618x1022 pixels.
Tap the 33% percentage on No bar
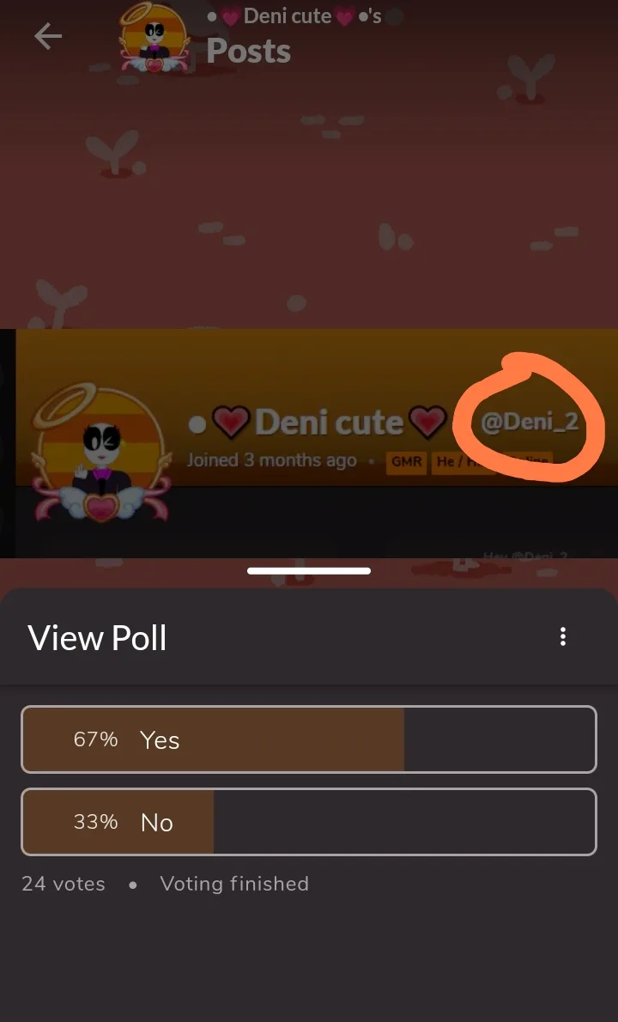96,821
